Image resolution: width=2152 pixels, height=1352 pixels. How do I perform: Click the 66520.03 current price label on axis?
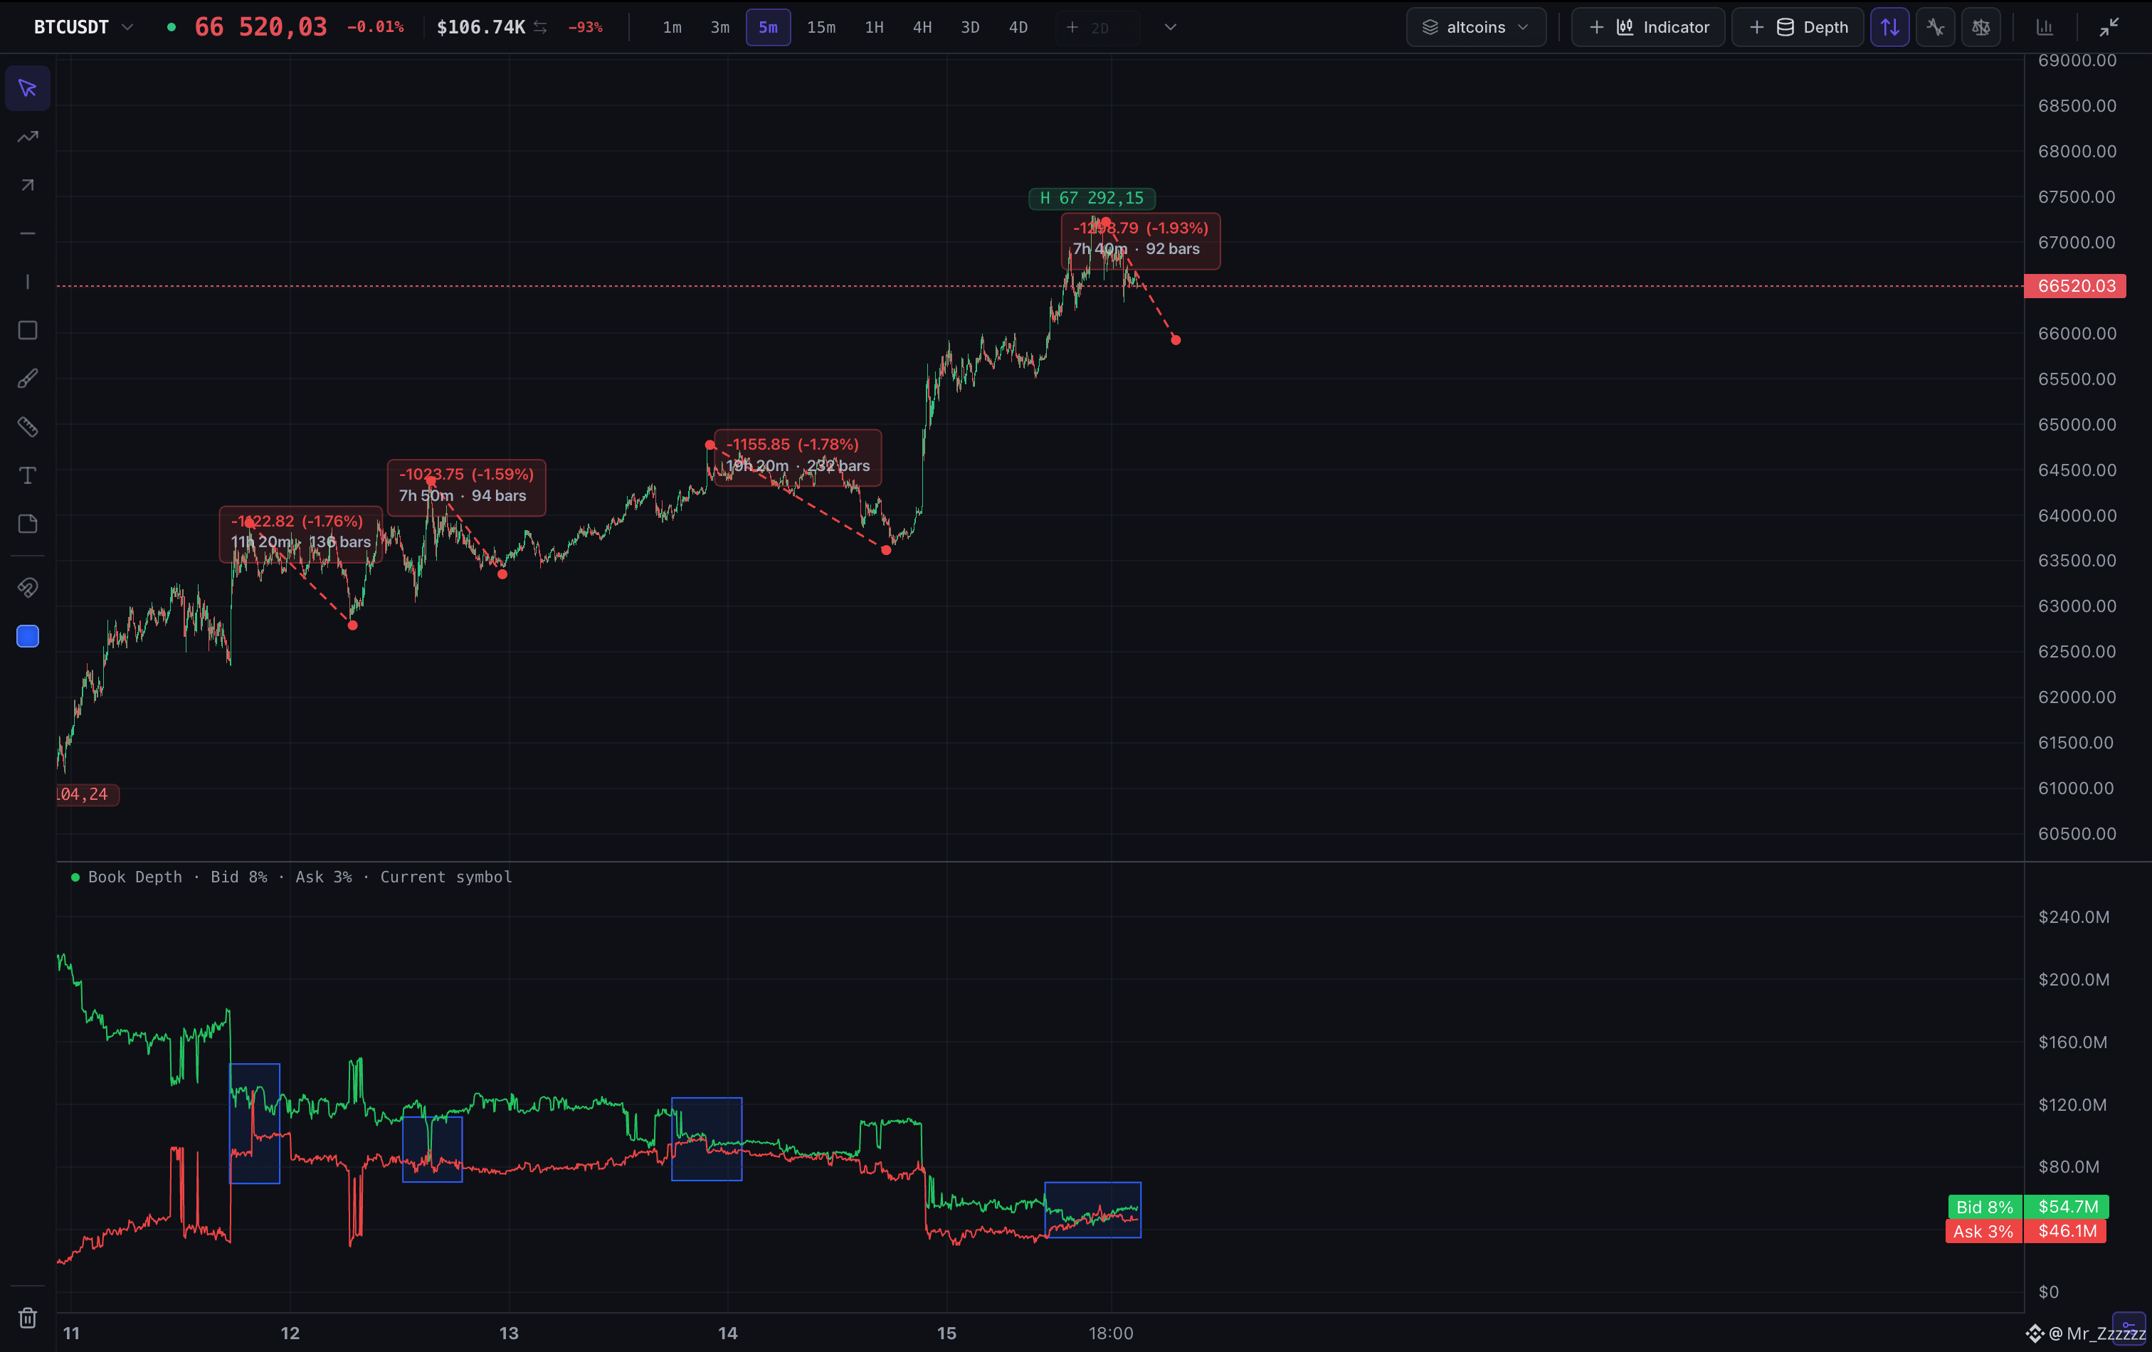click(2075, 286)
